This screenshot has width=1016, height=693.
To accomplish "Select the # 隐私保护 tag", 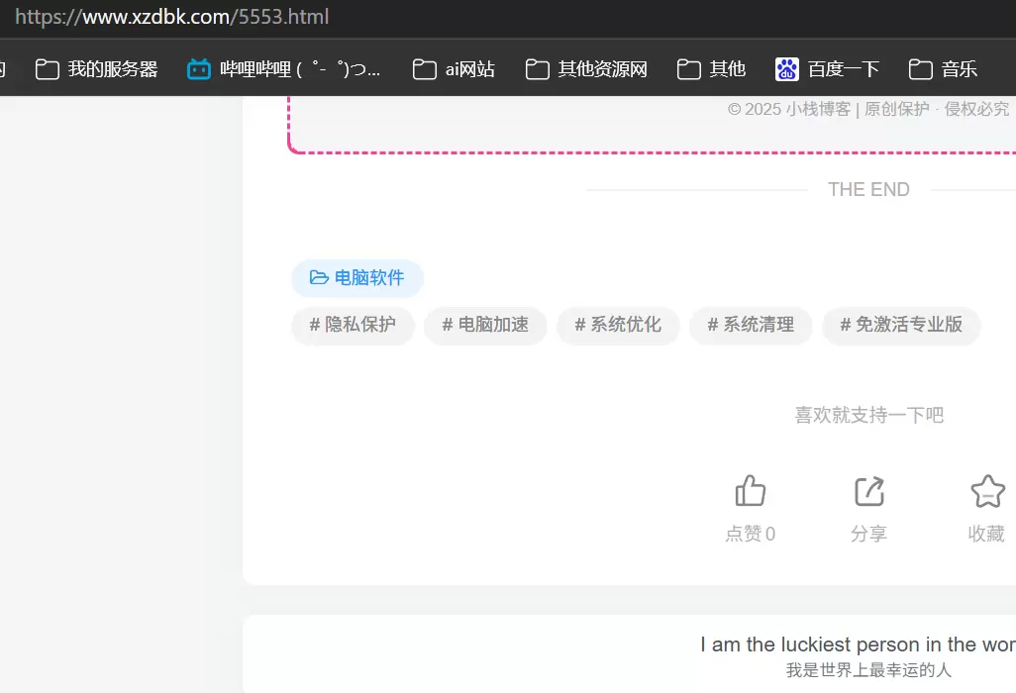I will pyautogui.click(x=353, y=325).
